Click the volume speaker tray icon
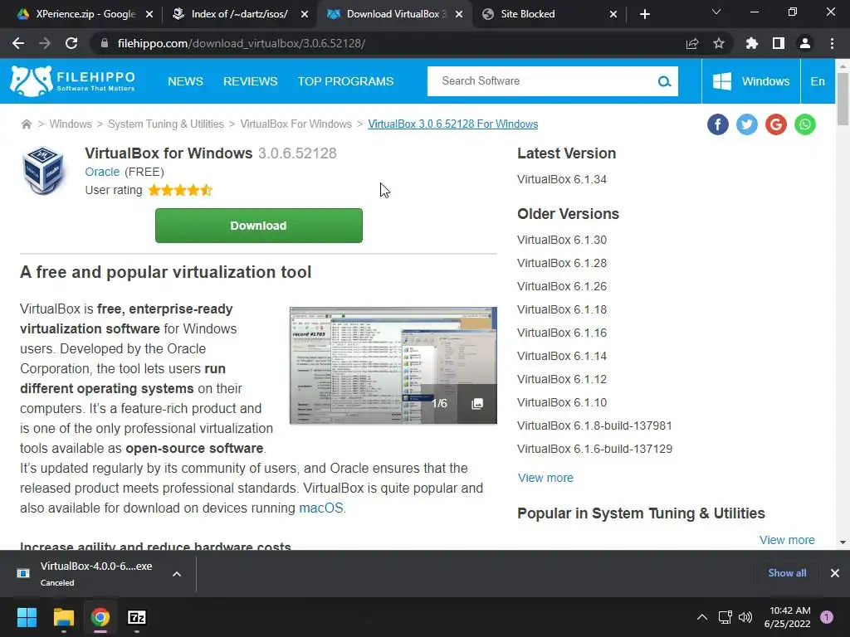The width and height of the screenshot is (850, 637). pyautogui.click(x=745, y=617)
